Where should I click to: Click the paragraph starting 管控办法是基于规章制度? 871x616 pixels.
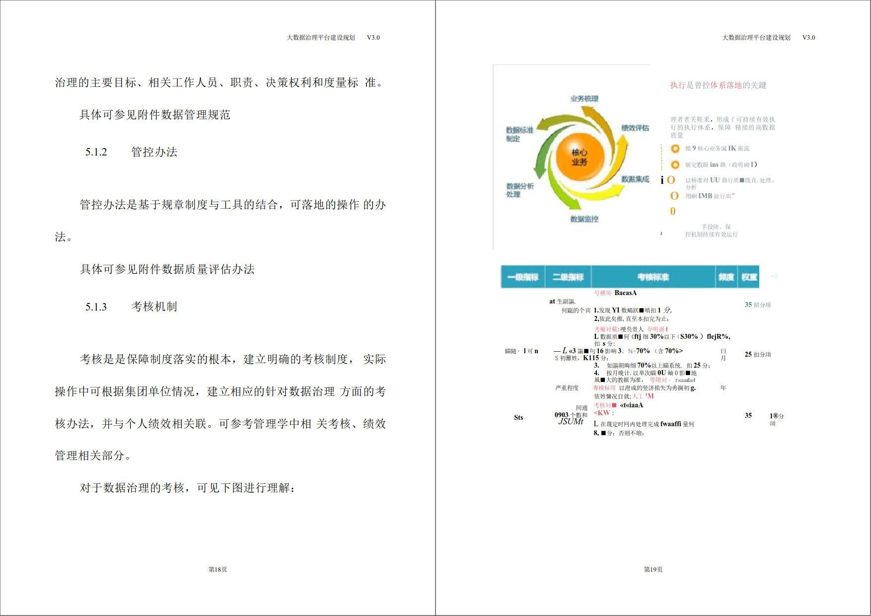[x=220, y=221]
